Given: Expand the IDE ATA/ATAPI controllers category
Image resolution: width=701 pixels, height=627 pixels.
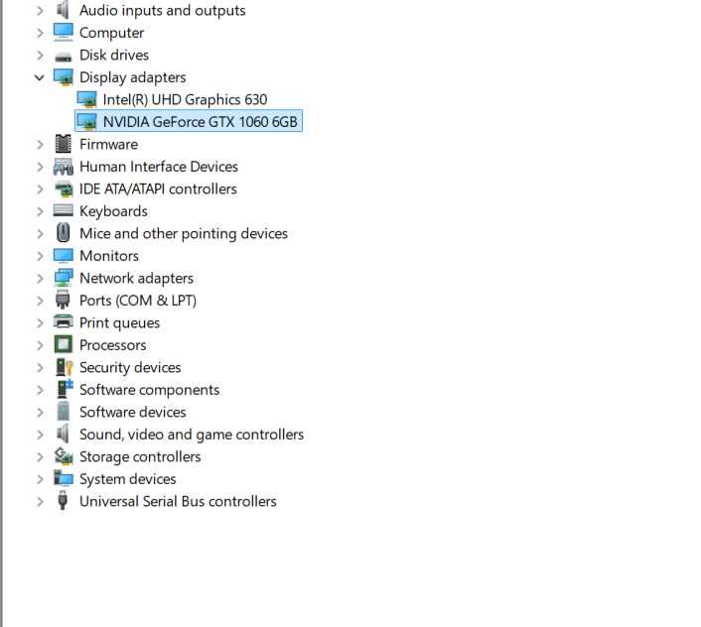Looking at the screenshot, I should [40, 188].
